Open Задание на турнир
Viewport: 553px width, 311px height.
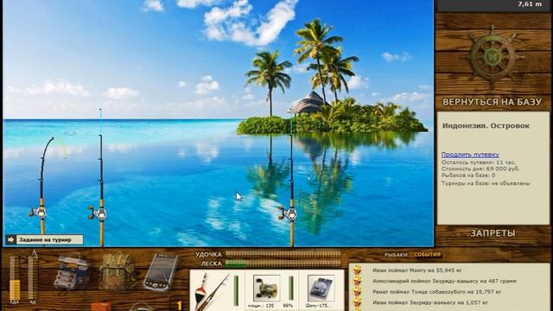tap(45, 240)
